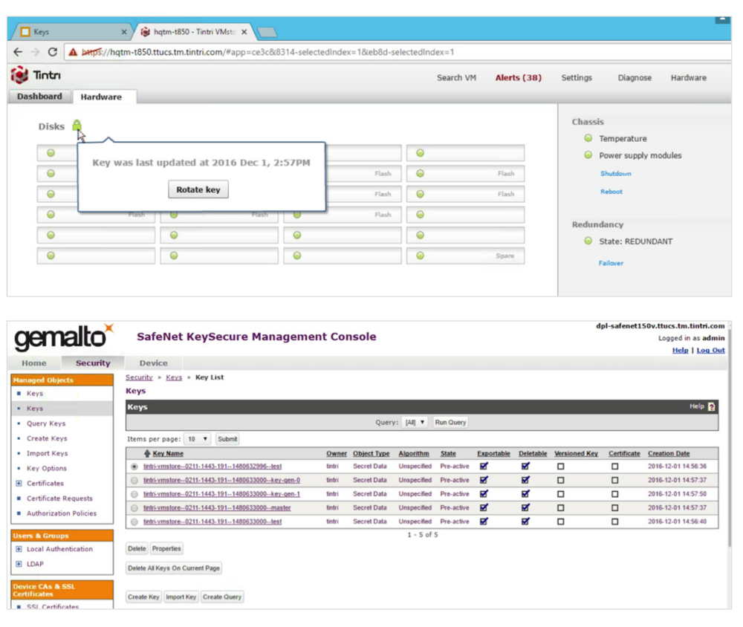Open Settings in the Tintri header
This screenshot has width=743, height=627.
(577, 78)
